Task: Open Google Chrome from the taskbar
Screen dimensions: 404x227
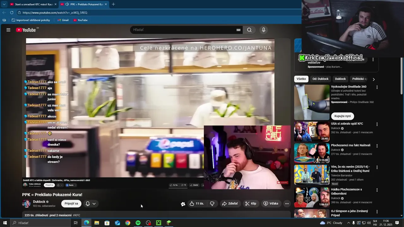Action: point(128,223)
